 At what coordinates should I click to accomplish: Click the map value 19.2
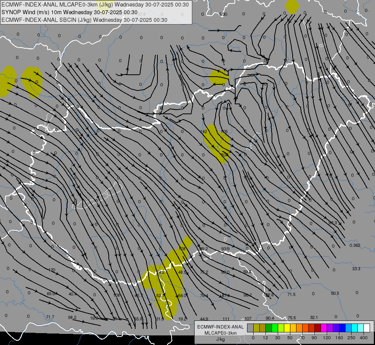[x=182, y=319]
